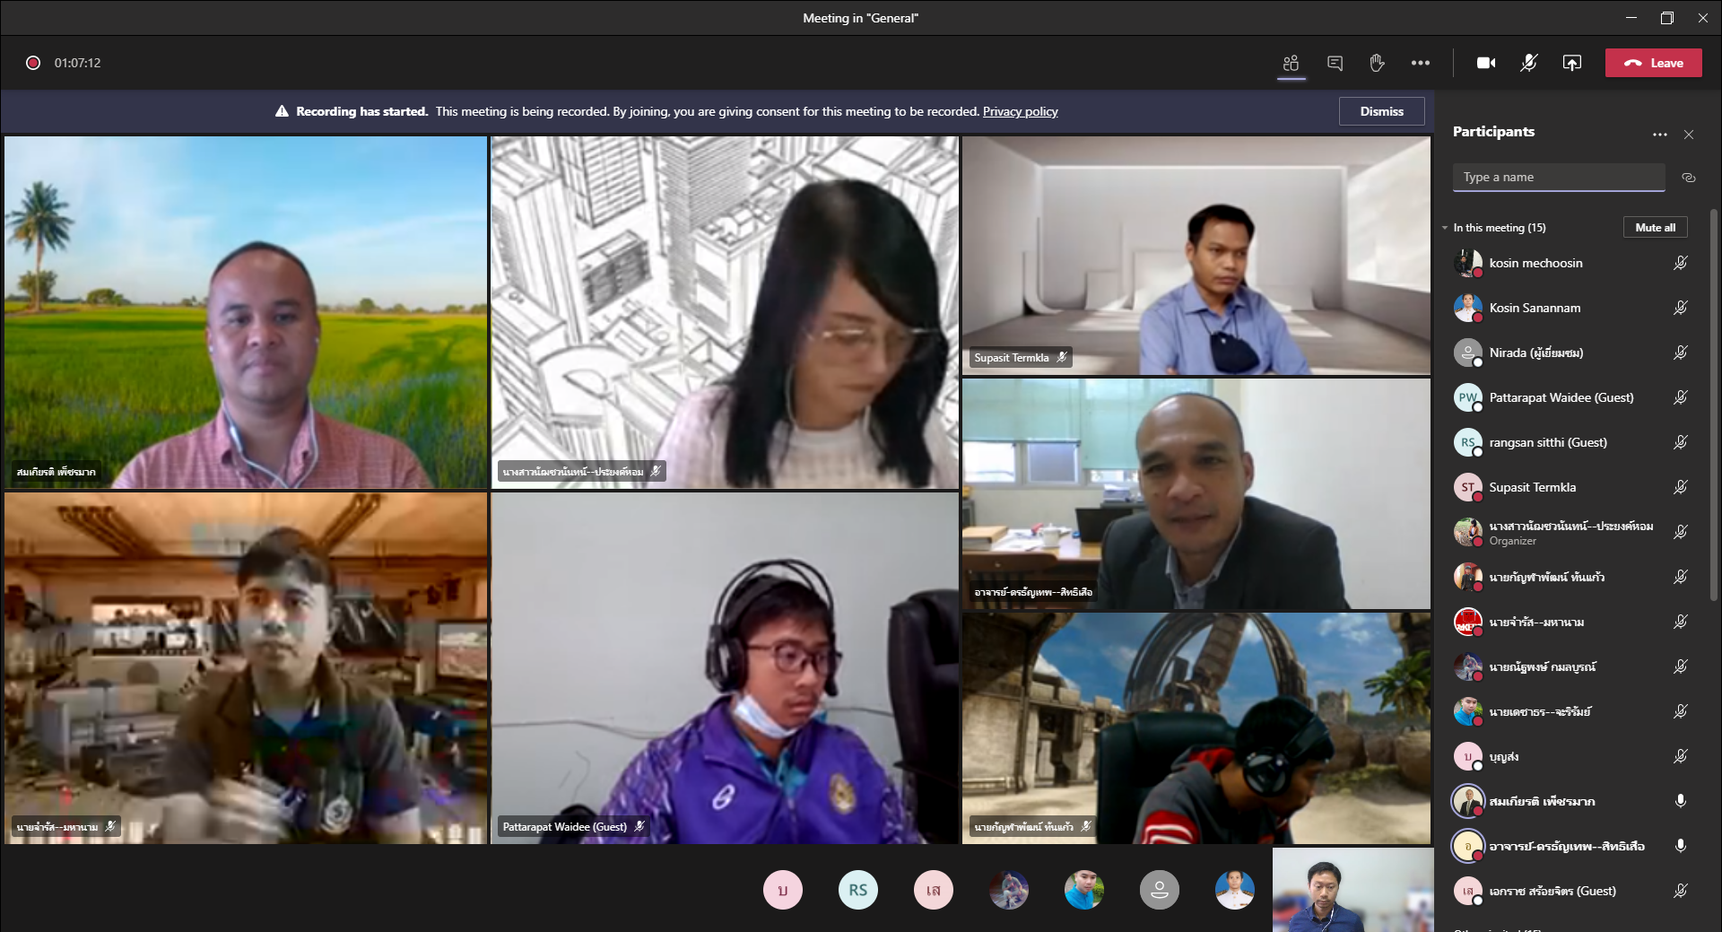The height and width of the screenshot is (932, 1722).
Task: Raise your hand in the meeting
Action: coord(1377,63)
